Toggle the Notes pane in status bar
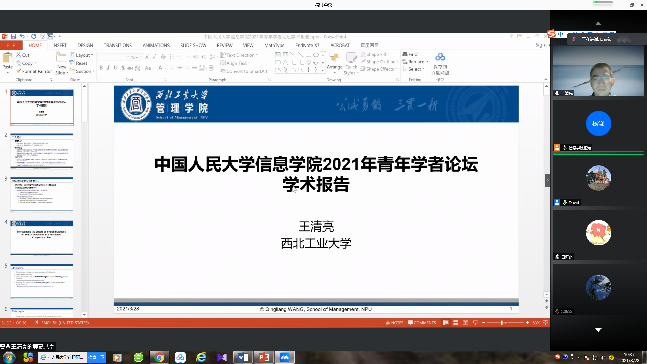647x364 pixels. [394, 323]
